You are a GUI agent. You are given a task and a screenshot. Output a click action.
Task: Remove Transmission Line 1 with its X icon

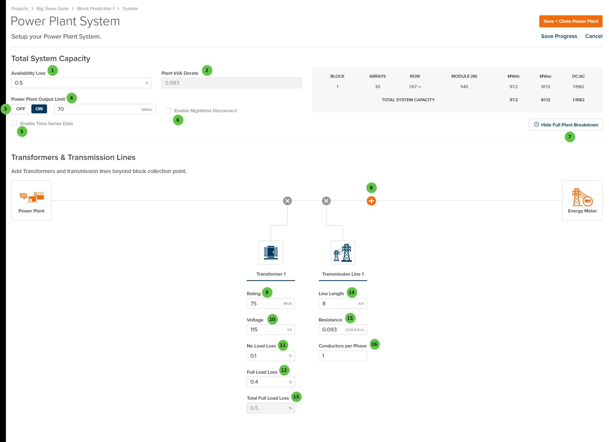326,201
